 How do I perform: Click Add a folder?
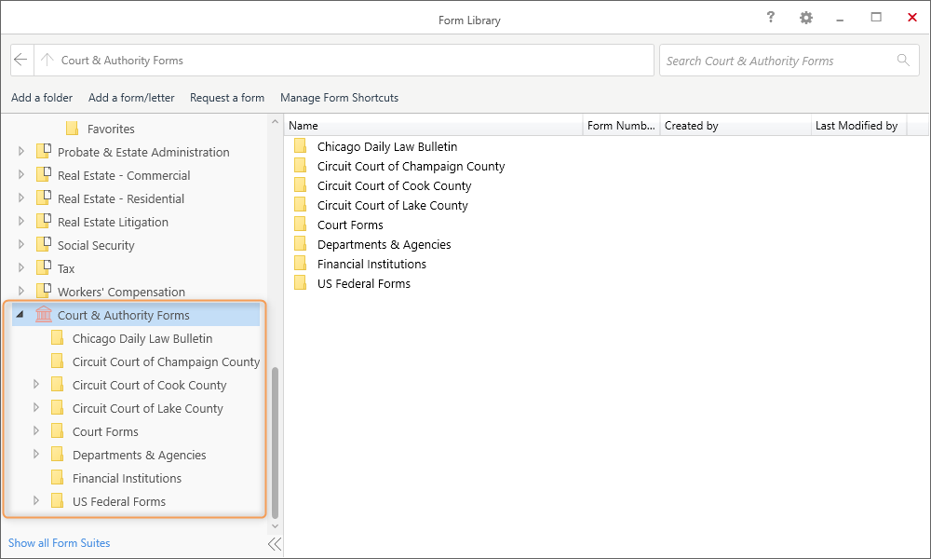(x=42, y=98)
